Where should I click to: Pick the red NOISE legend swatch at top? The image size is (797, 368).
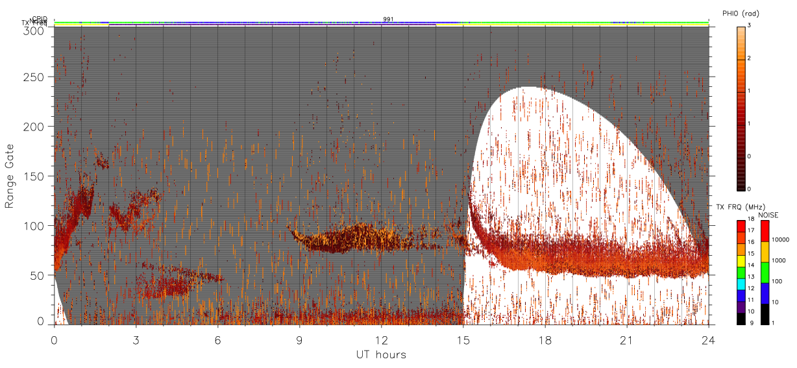coord(765,231)
